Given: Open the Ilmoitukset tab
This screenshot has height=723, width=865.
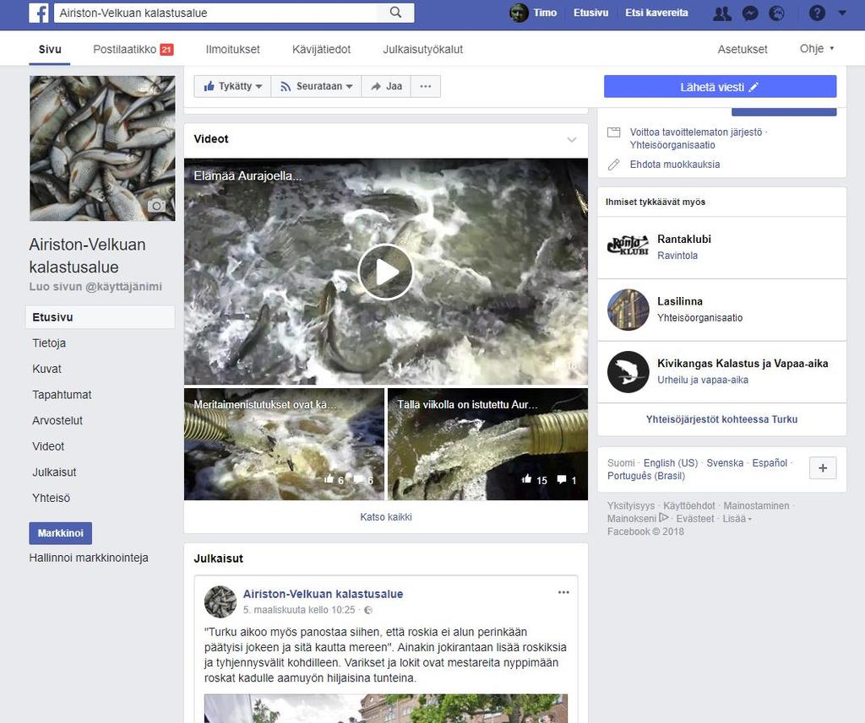Looking at the screenshot, I should pyautogui.click(x=233, y=49).
